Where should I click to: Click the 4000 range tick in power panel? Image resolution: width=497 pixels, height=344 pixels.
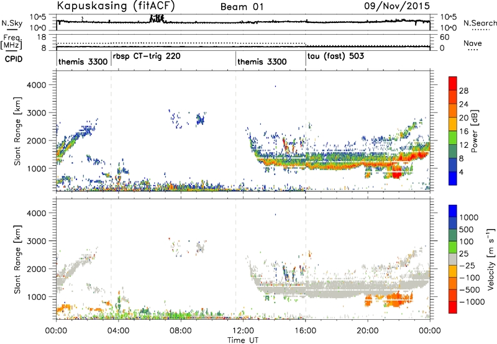[36, 85]
